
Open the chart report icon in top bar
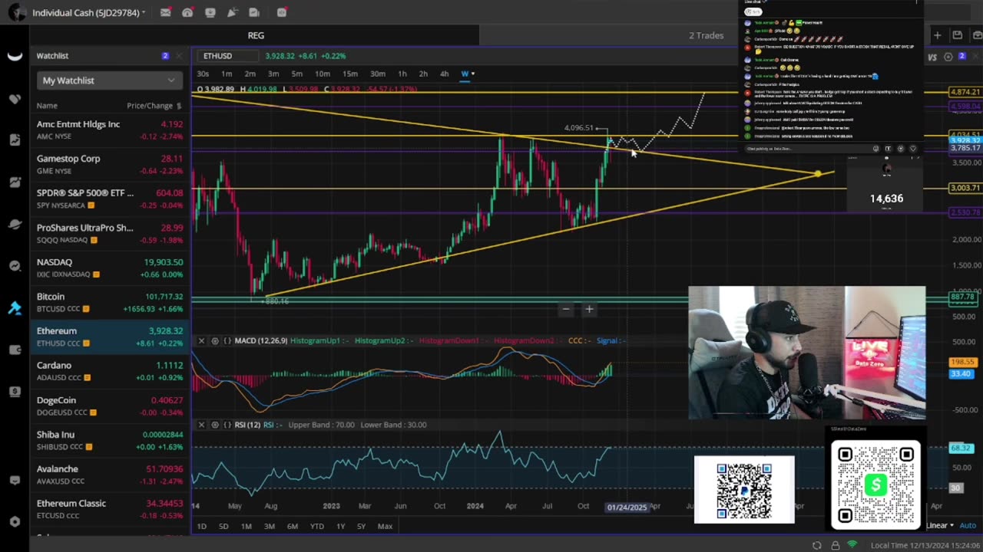(254, 12)
